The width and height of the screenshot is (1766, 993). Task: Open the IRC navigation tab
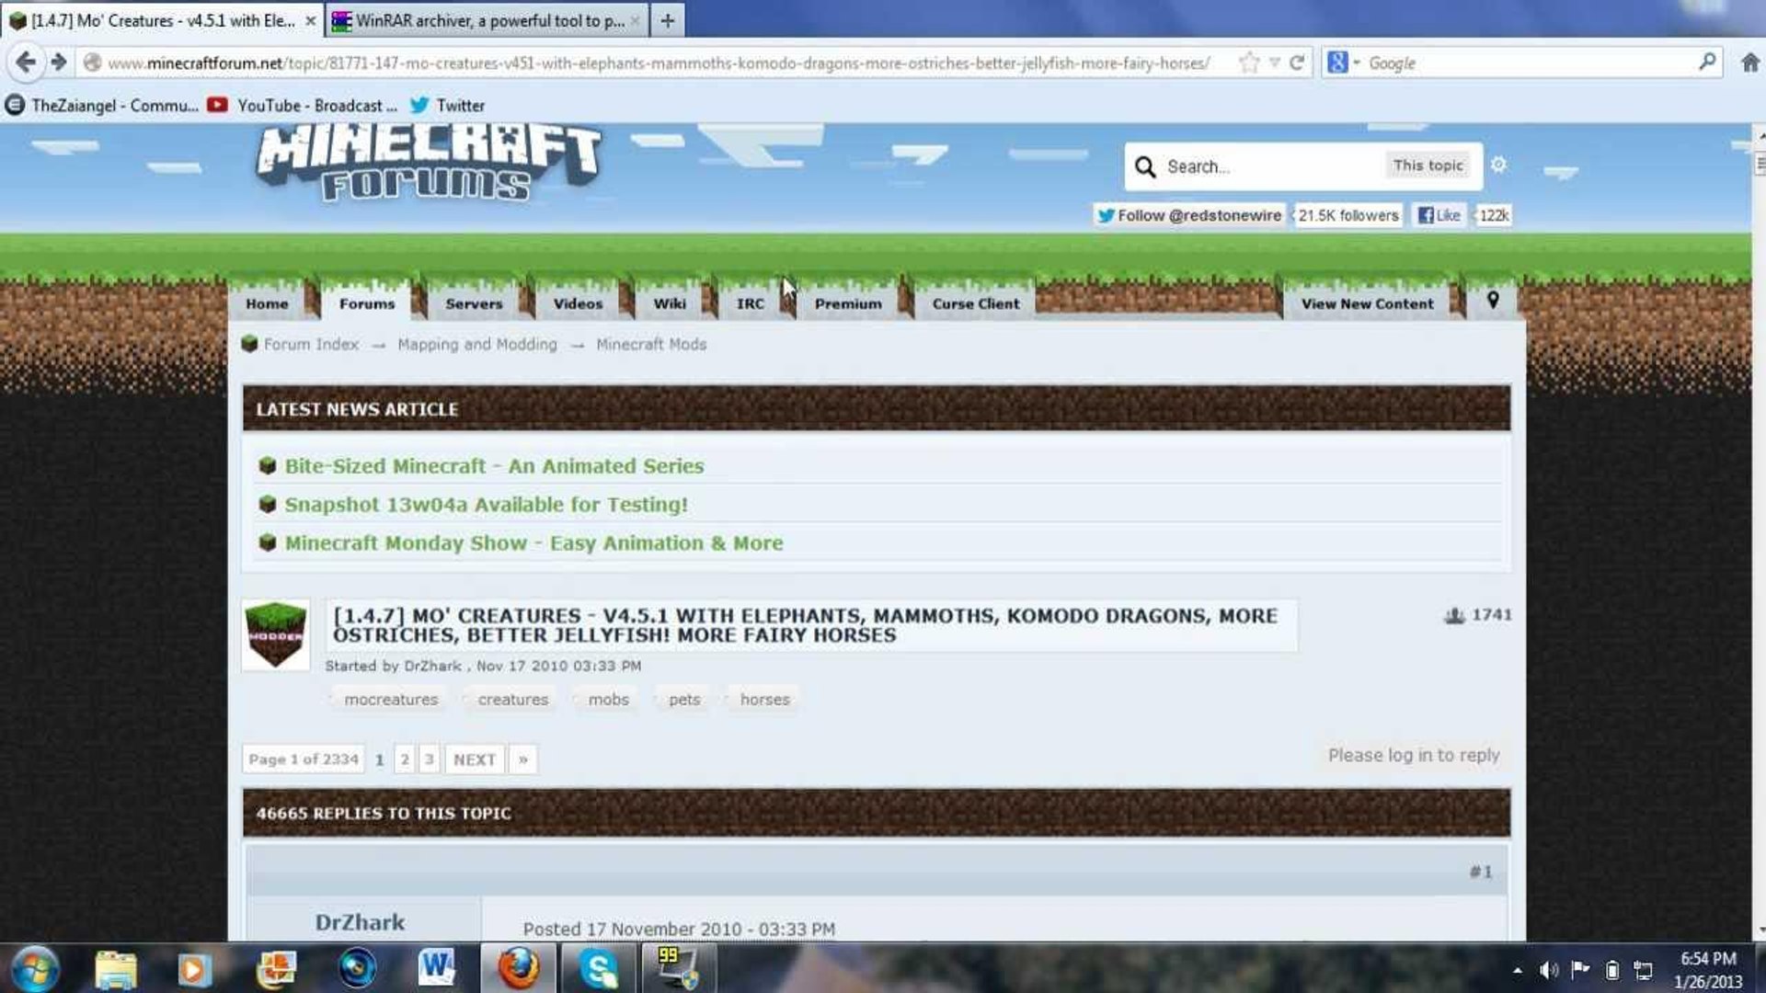750,303
